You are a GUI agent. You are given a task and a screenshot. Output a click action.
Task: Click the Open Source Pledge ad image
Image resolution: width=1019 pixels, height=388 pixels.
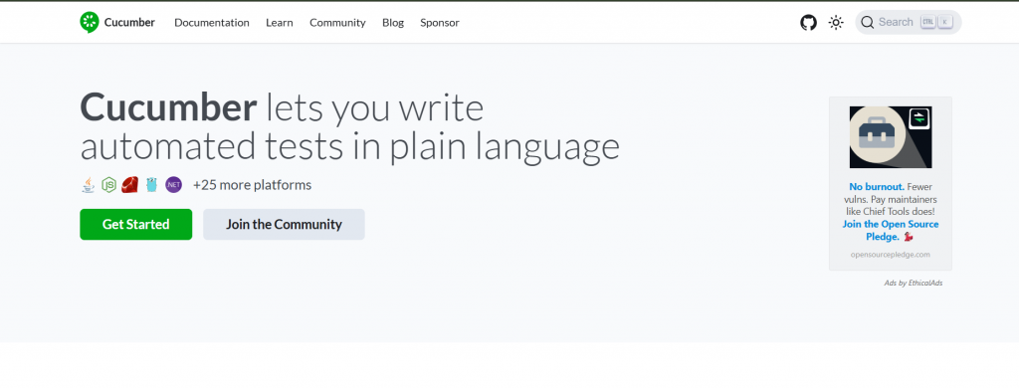pyautogui.click(x=891, y=137)
